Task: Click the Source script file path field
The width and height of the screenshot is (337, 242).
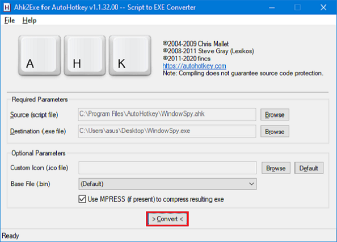Action: 167,114
